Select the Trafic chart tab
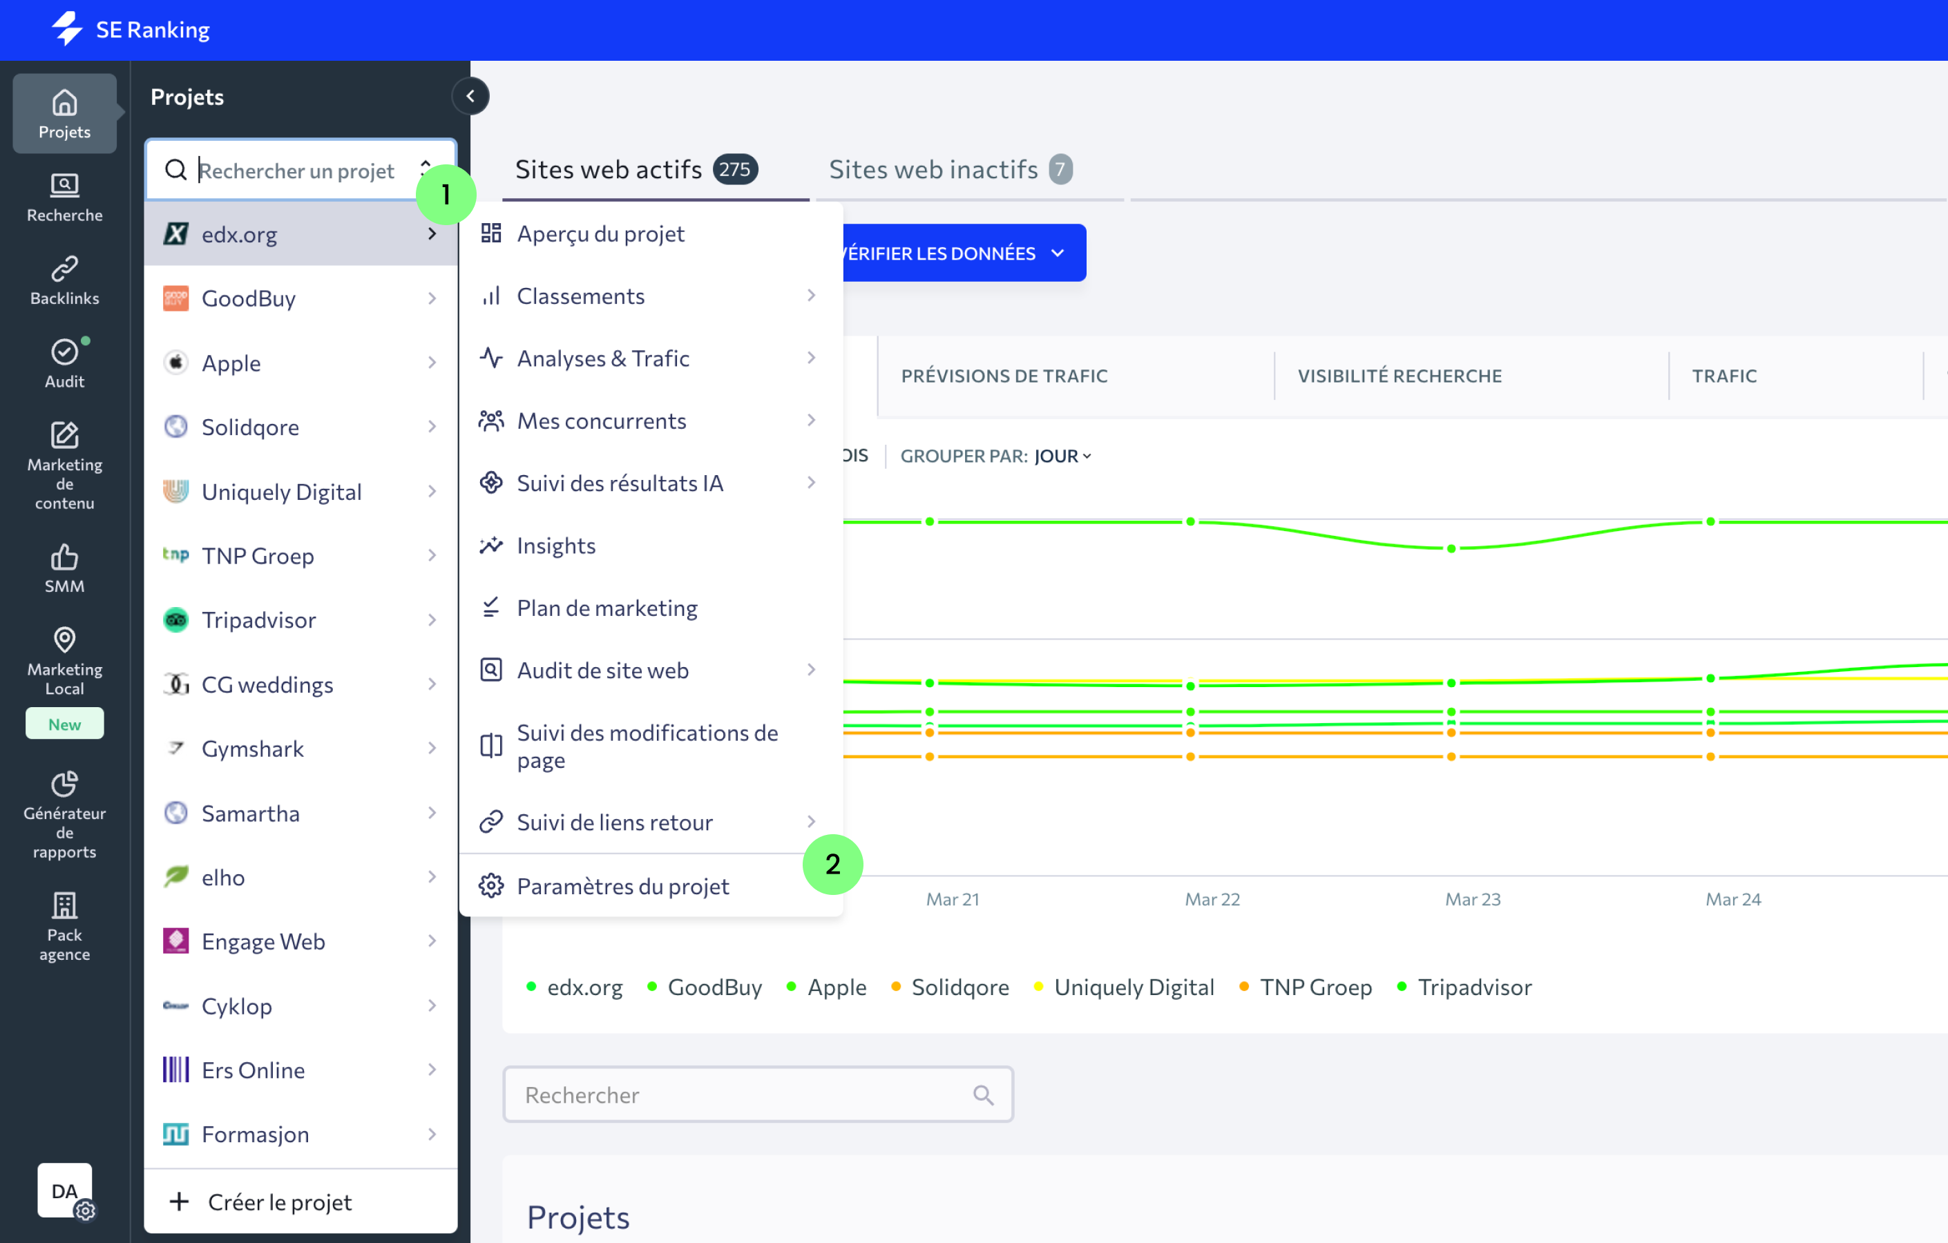Screen dimensions: 1948x1243 coord(1724,376)
